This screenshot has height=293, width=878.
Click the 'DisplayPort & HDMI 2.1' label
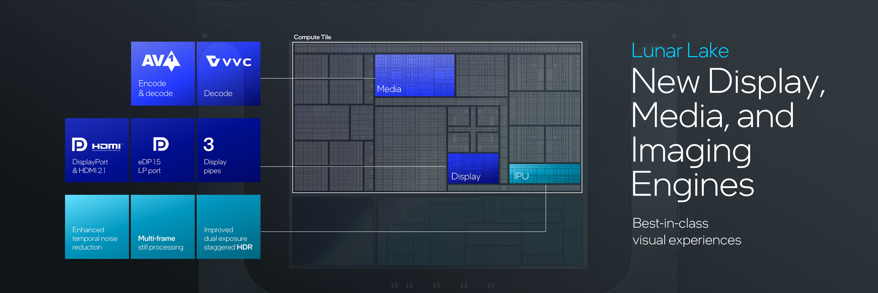click(90, 166)
